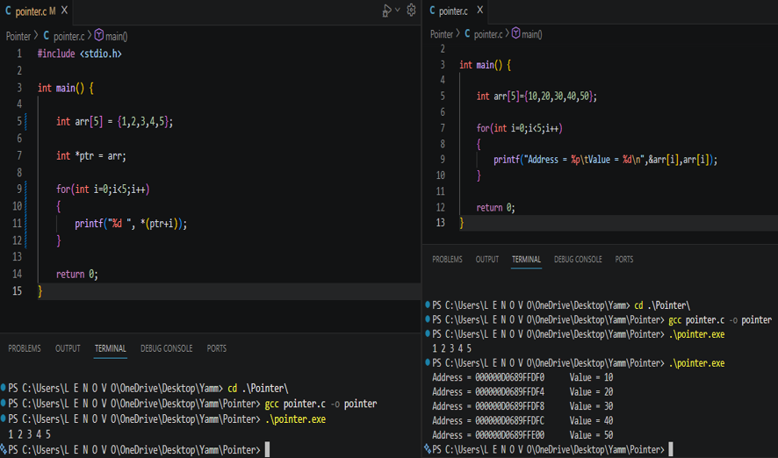This screenshot has width=778, height=458.
Task: Click line number 9 in left editor gutter
Action: click(19, 189)
